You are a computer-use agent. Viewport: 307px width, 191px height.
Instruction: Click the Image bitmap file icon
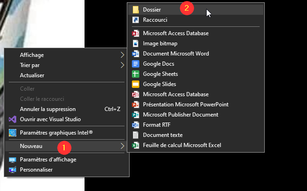point(136,43)
